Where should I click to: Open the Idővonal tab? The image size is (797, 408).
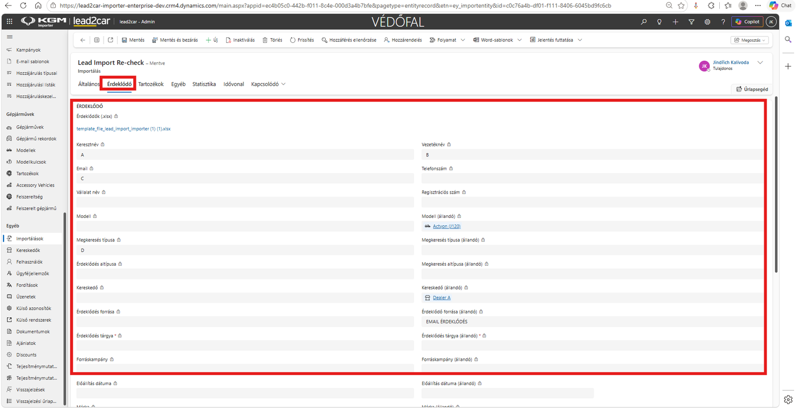click(234, 84)
